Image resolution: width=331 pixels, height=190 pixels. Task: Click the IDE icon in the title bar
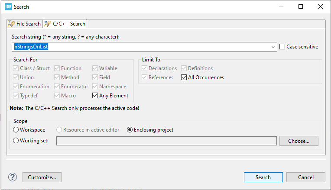(x=8, y=7)
